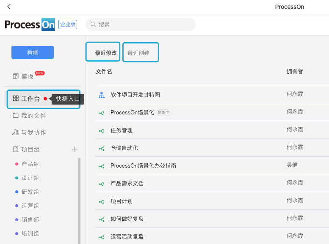Screen dimensions: 329x244
Task: Open the file ProcessOn场景化办公指南
Action: pos(143,166)
